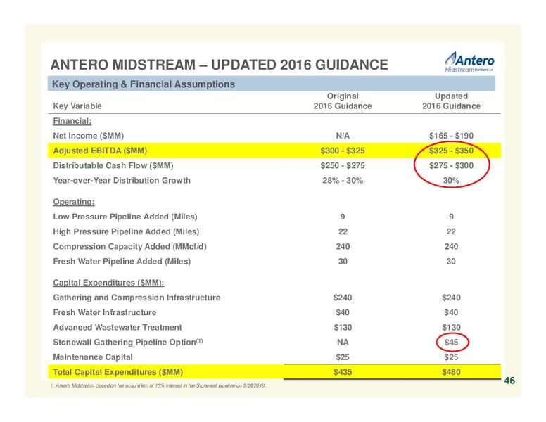The width and height of the screenshot is (546, 422).
Task: Click the 'Updated 2016 Guidance' column header
Action: click(x=451, y=101)
